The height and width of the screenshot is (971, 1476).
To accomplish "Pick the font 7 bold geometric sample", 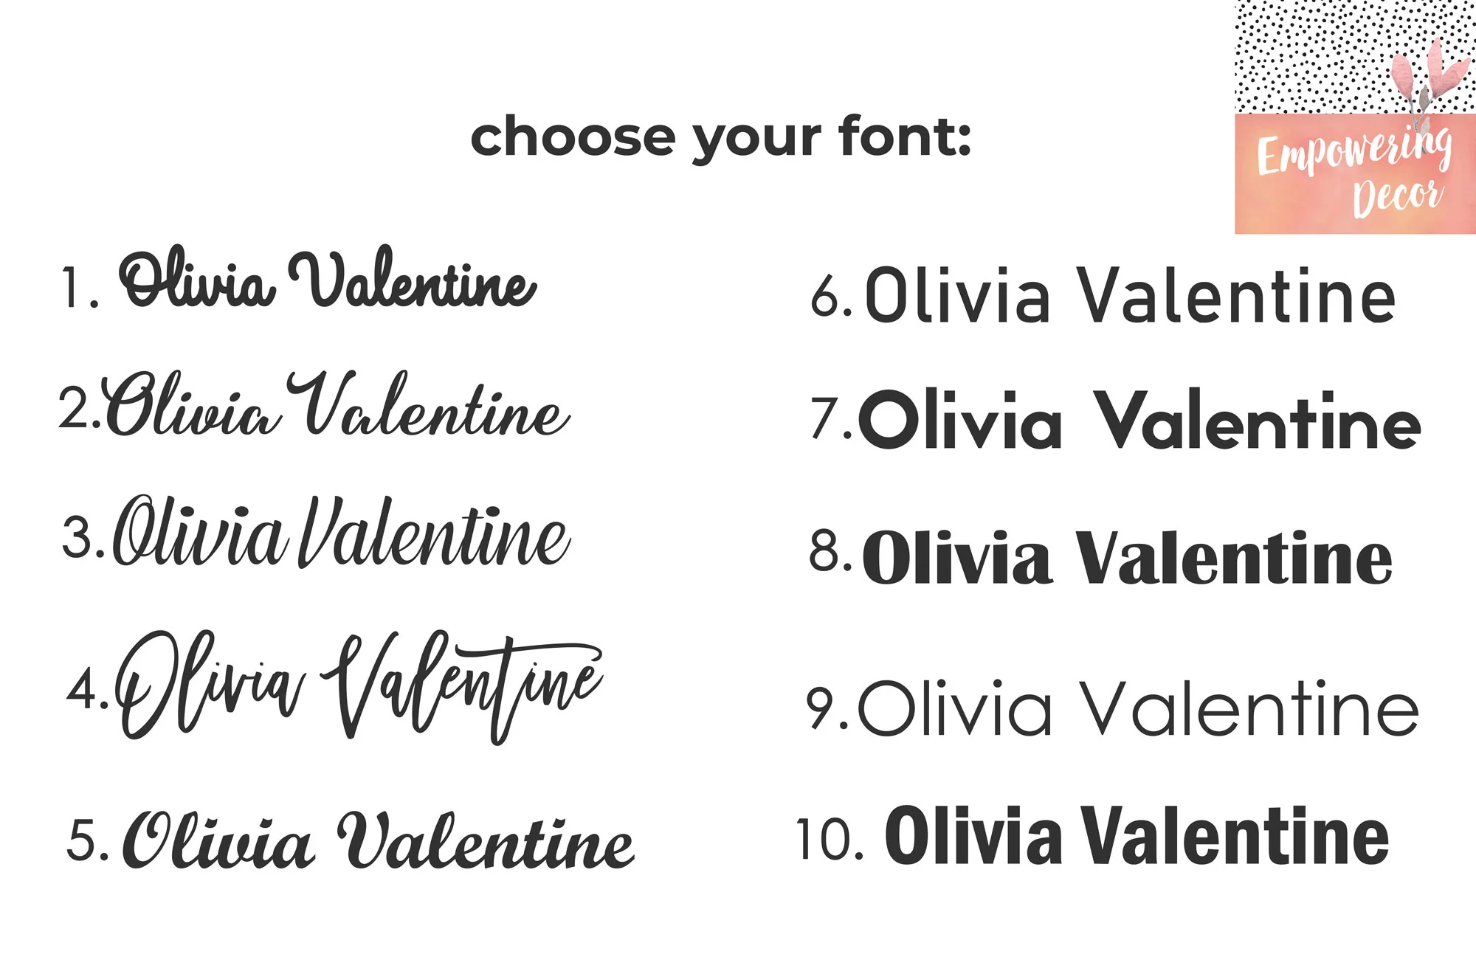I will tap(1139, 421).
